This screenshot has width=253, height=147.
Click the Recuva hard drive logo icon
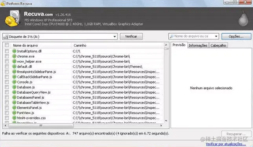click(13, 18)
